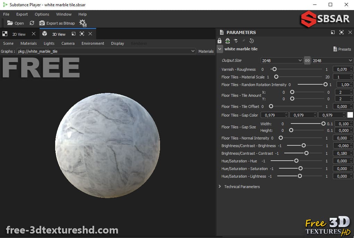Open the Export menu

[22, 14]
